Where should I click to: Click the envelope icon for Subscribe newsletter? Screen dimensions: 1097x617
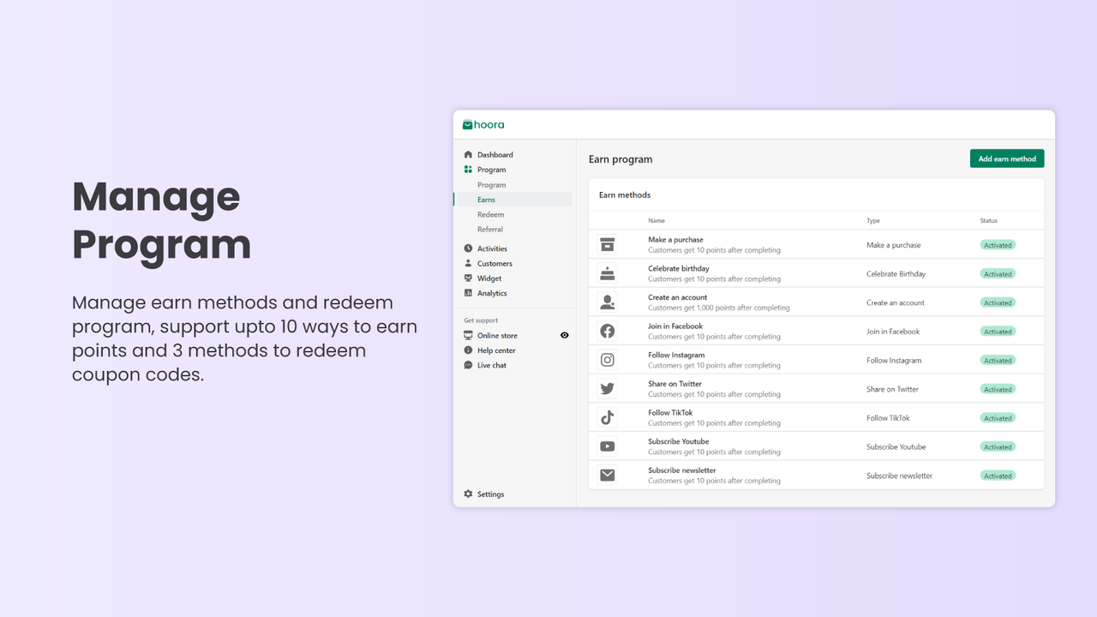608,475
